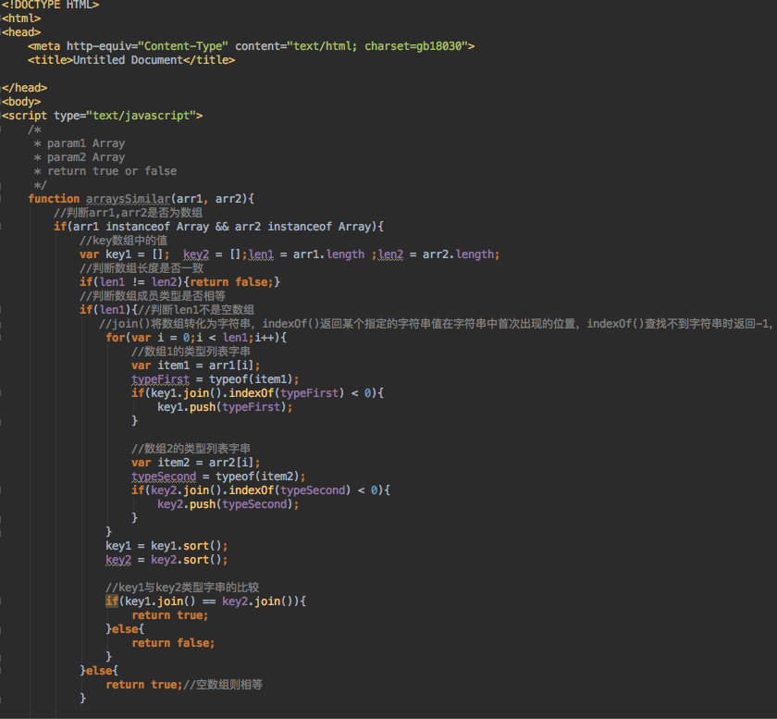
Task: Click 'key2.push(typeSecond);' statement
Action: [x=228, y=504]
